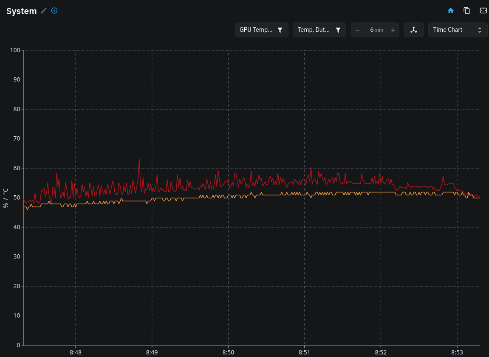The height and width of the screenshot is (357, 489).
Task: Increase time range with plus button
Action: [x=393, y=30]
